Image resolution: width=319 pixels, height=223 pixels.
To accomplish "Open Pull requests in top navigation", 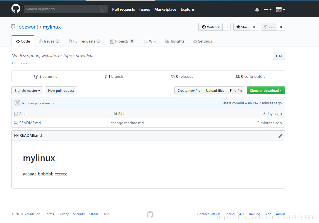I will click(123, 10).
